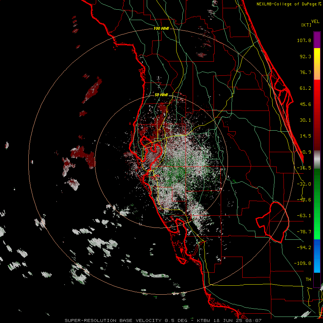The height and width of the screenshot is (323, 323).
Task: Click the 76.7 velocity scale value
Action: point(305,72)
